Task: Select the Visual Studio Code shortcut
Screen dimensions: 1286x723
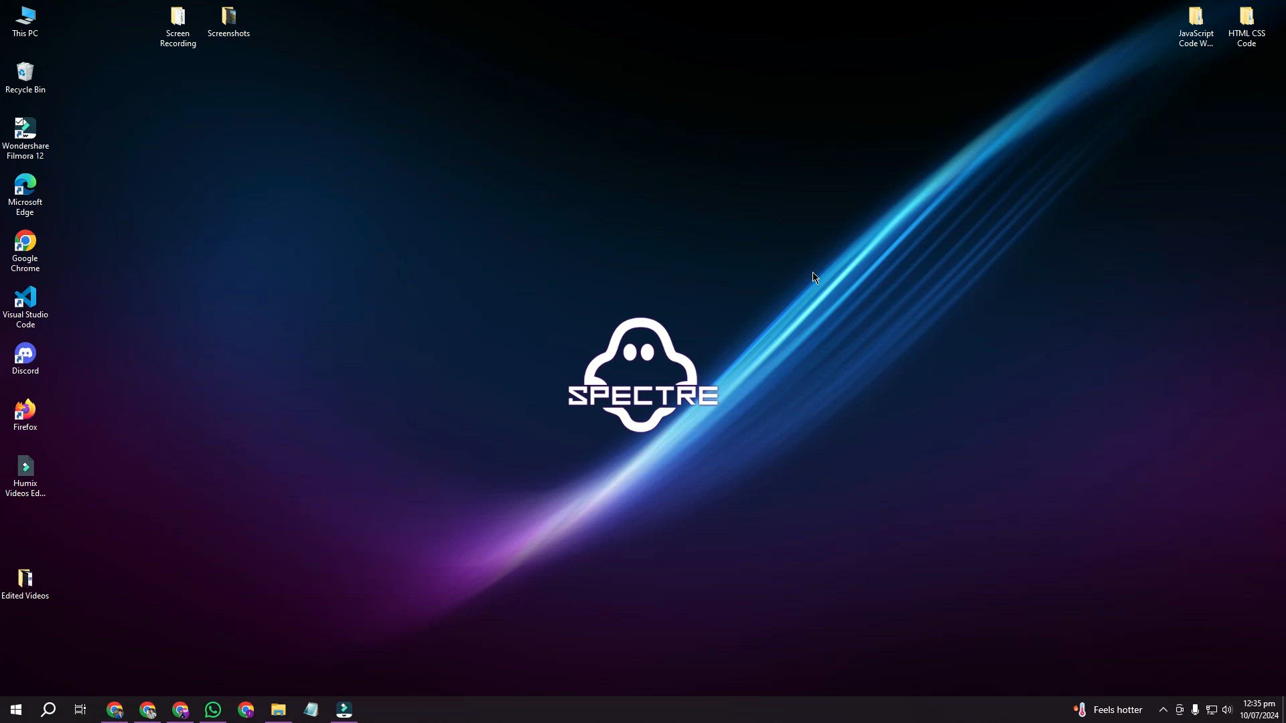Action: point(25,307)
